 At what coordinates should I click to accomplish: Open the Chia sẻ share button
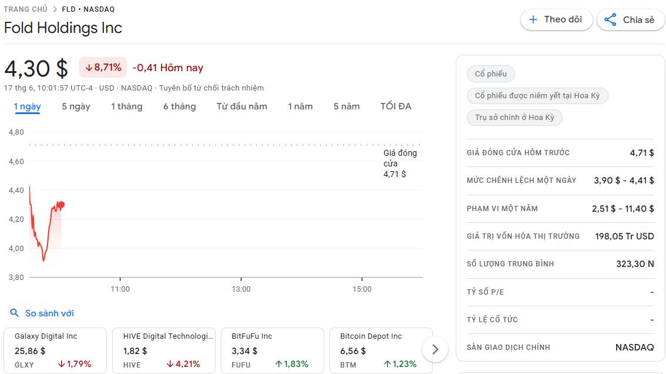pyautogui.click(x=631, y=19)
